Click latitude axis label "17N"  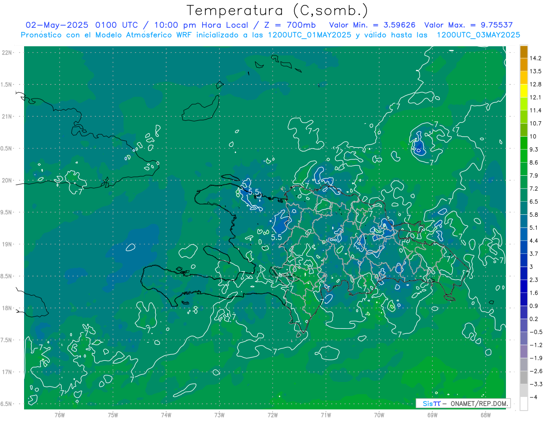(x=7, y=372)
